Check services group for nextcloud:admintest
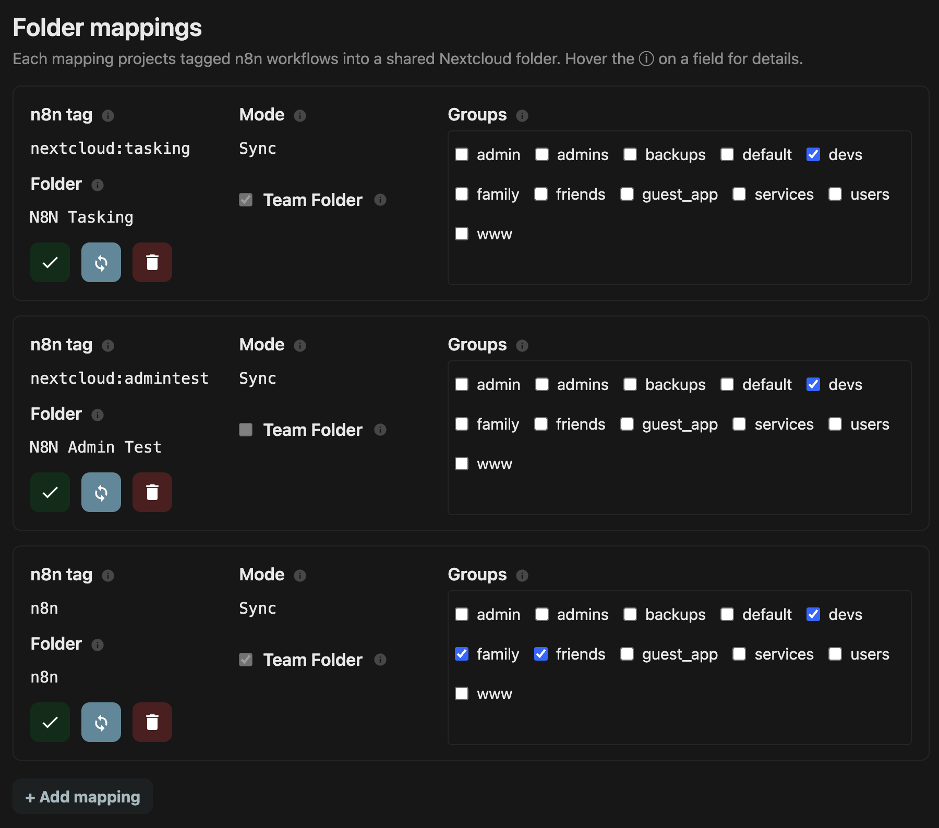Viewport: 939px width, 828px height. point(739,424)
